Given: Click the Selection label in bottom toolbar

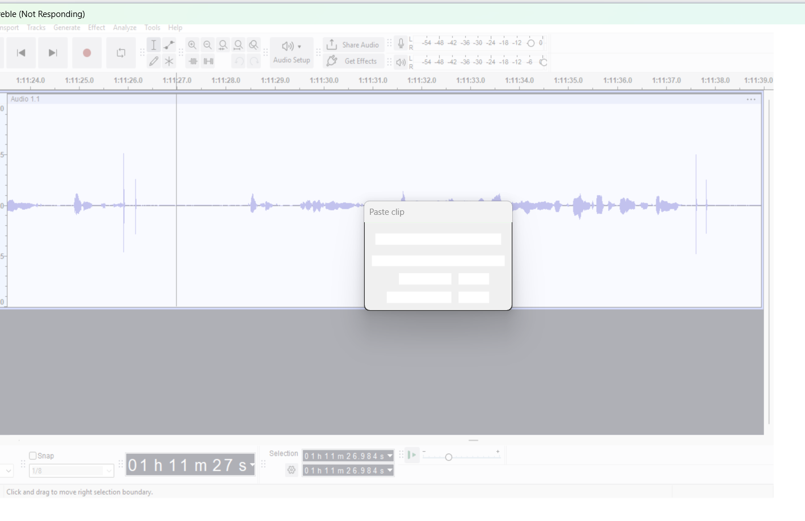Looking at the screenshot, I should 284,454.
